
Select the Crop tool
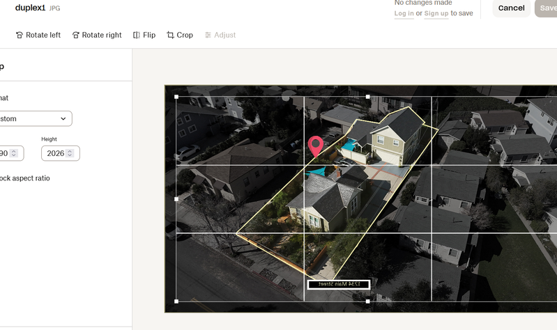[x=180, y=35]
